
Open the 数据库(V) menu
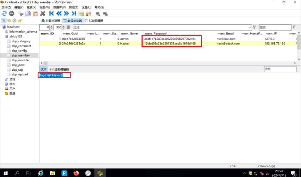click(60, 7)
